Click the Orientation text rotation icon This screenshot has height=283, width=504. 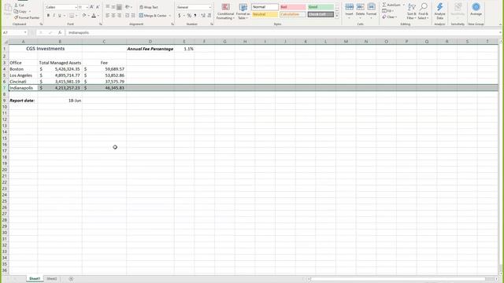pyautogui.click(x=128, y=7)
